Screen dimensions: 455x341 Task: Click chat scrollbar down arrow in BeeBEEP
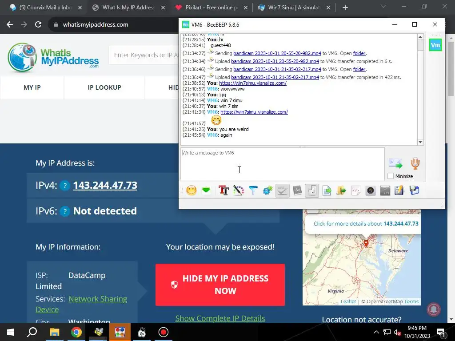pos(420,142)
